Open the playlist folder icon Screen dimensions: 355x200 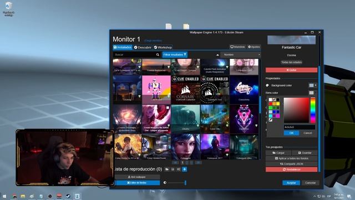pyautogui.click(x=167, y=169)
